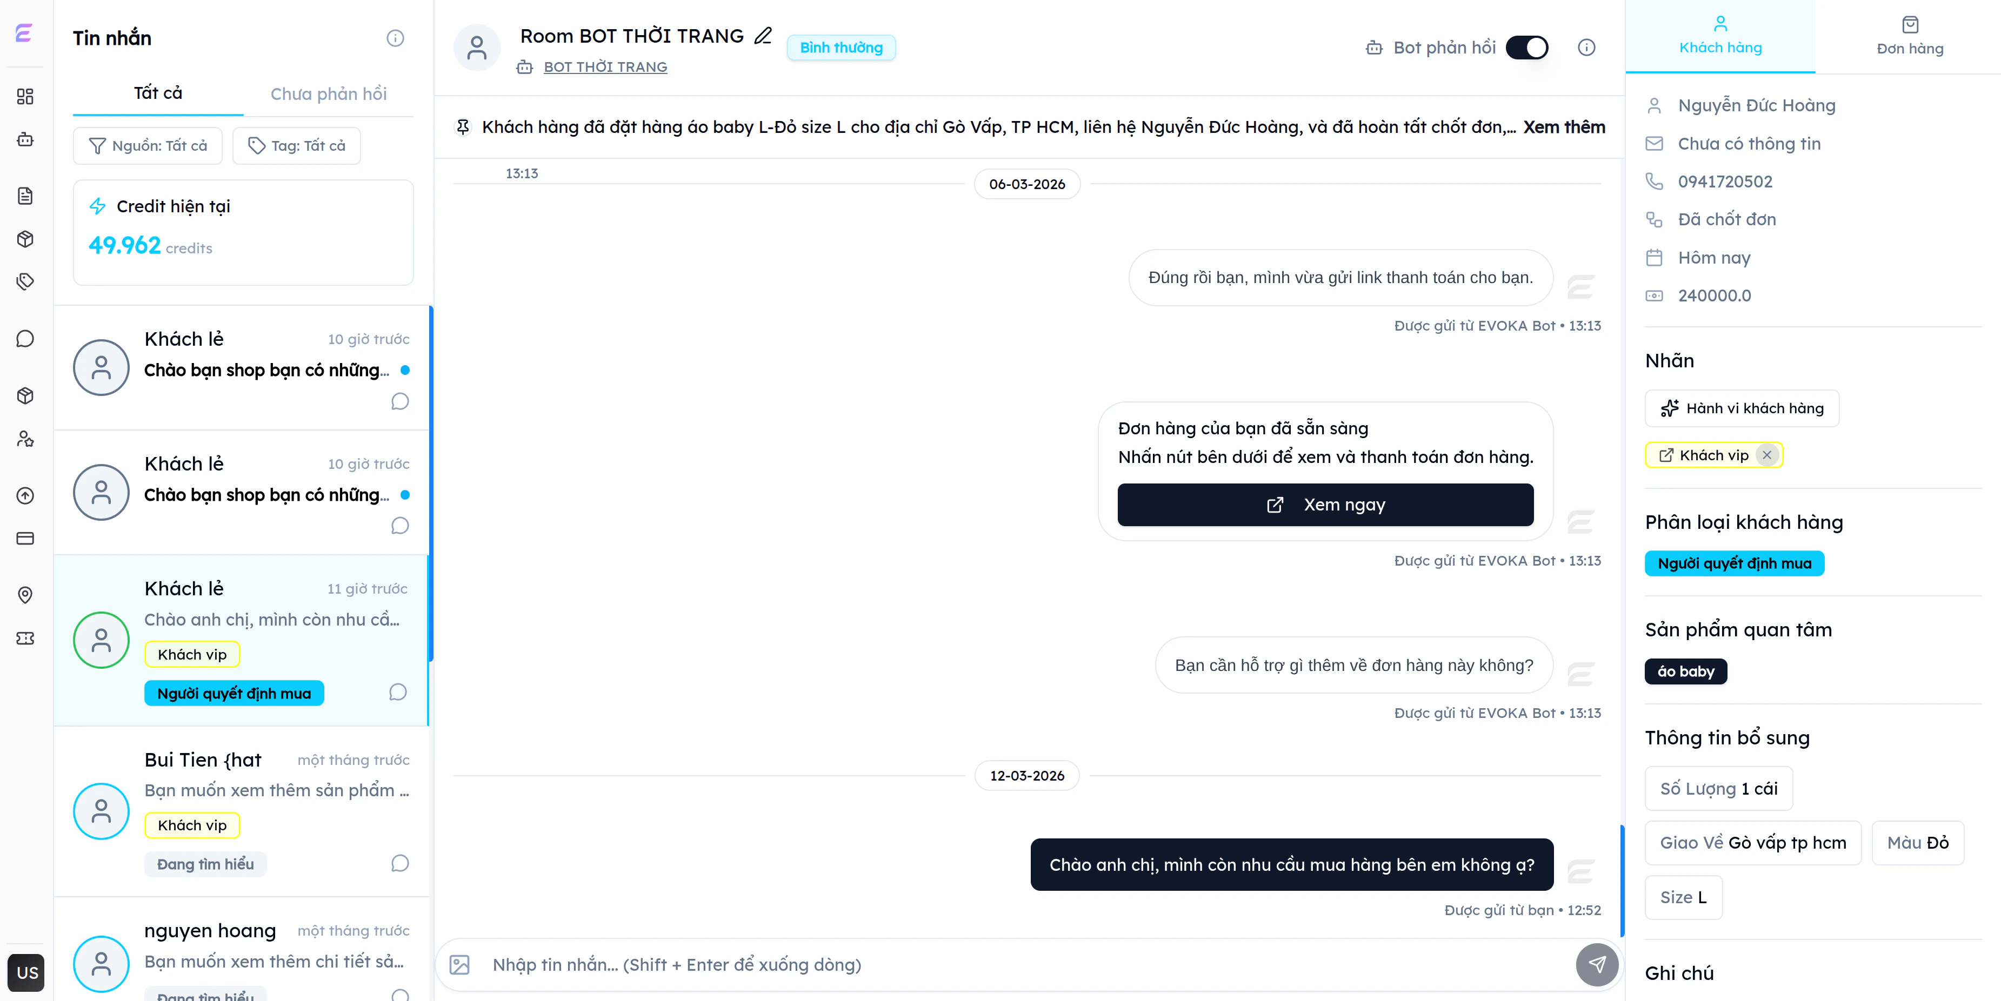The width and height of the screenshot is (2001, 1001).
Task: Disable the Bot phản hồi toggle
Action: (1527, 48)
